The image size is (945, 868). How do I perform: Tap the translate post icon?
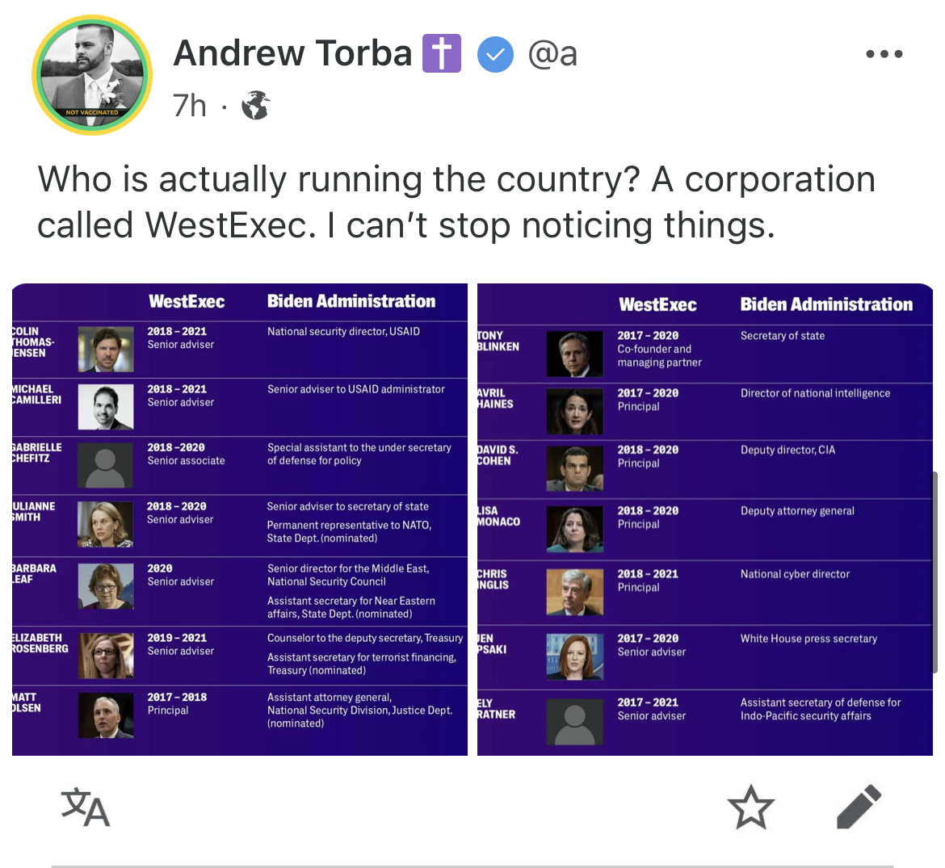coord(86,807)
